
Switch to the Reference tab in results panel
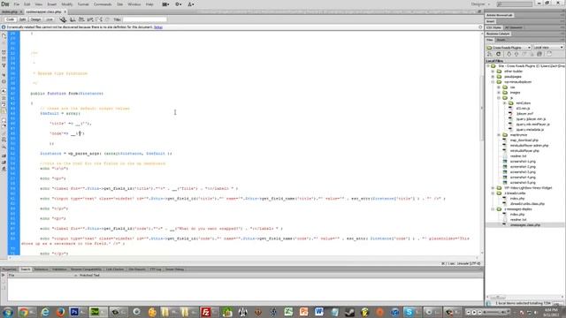click(x=41, y=269)
